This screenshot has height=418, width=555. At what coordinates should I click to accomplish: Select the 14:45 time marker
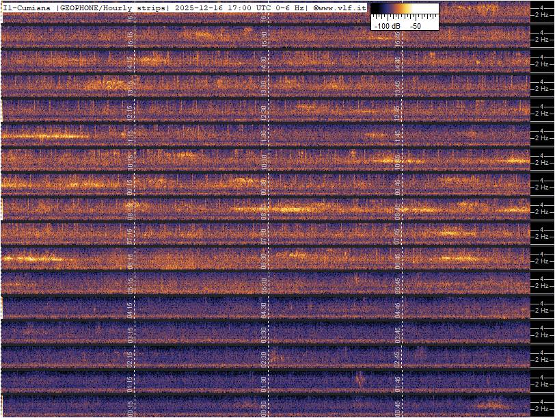397,61
